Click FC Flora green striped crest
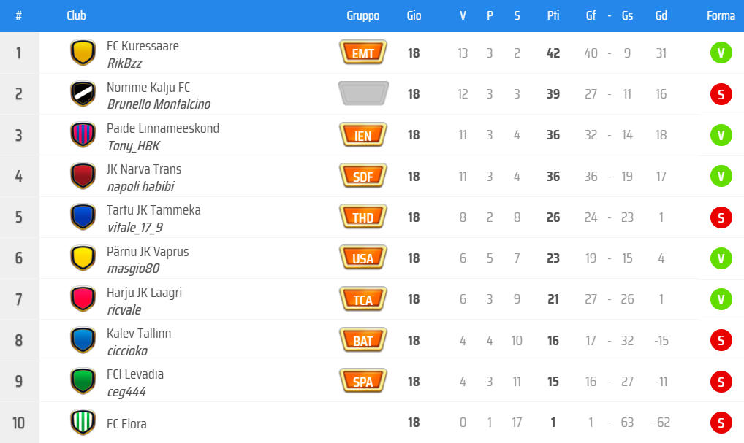Screen dimensions: 744x443 tap(83, 423)
